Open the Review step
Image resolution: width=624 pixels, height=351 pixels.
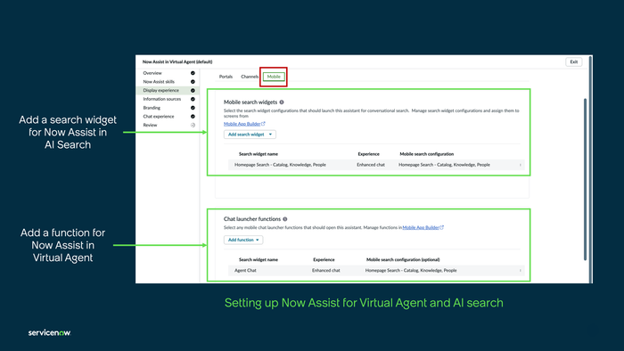[x=150, y=126]
